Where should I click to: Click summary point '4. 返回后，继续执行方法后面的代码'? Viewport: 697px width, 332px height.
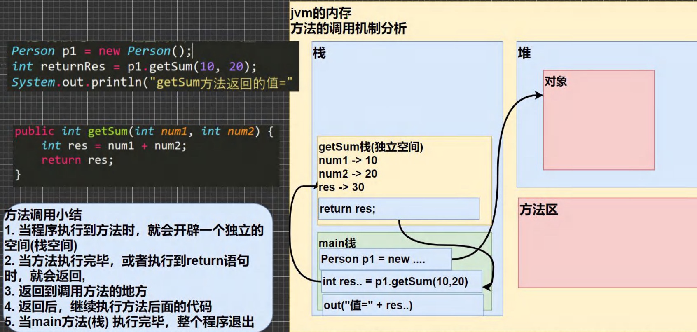pyautogui.click(x=108, y=306)
